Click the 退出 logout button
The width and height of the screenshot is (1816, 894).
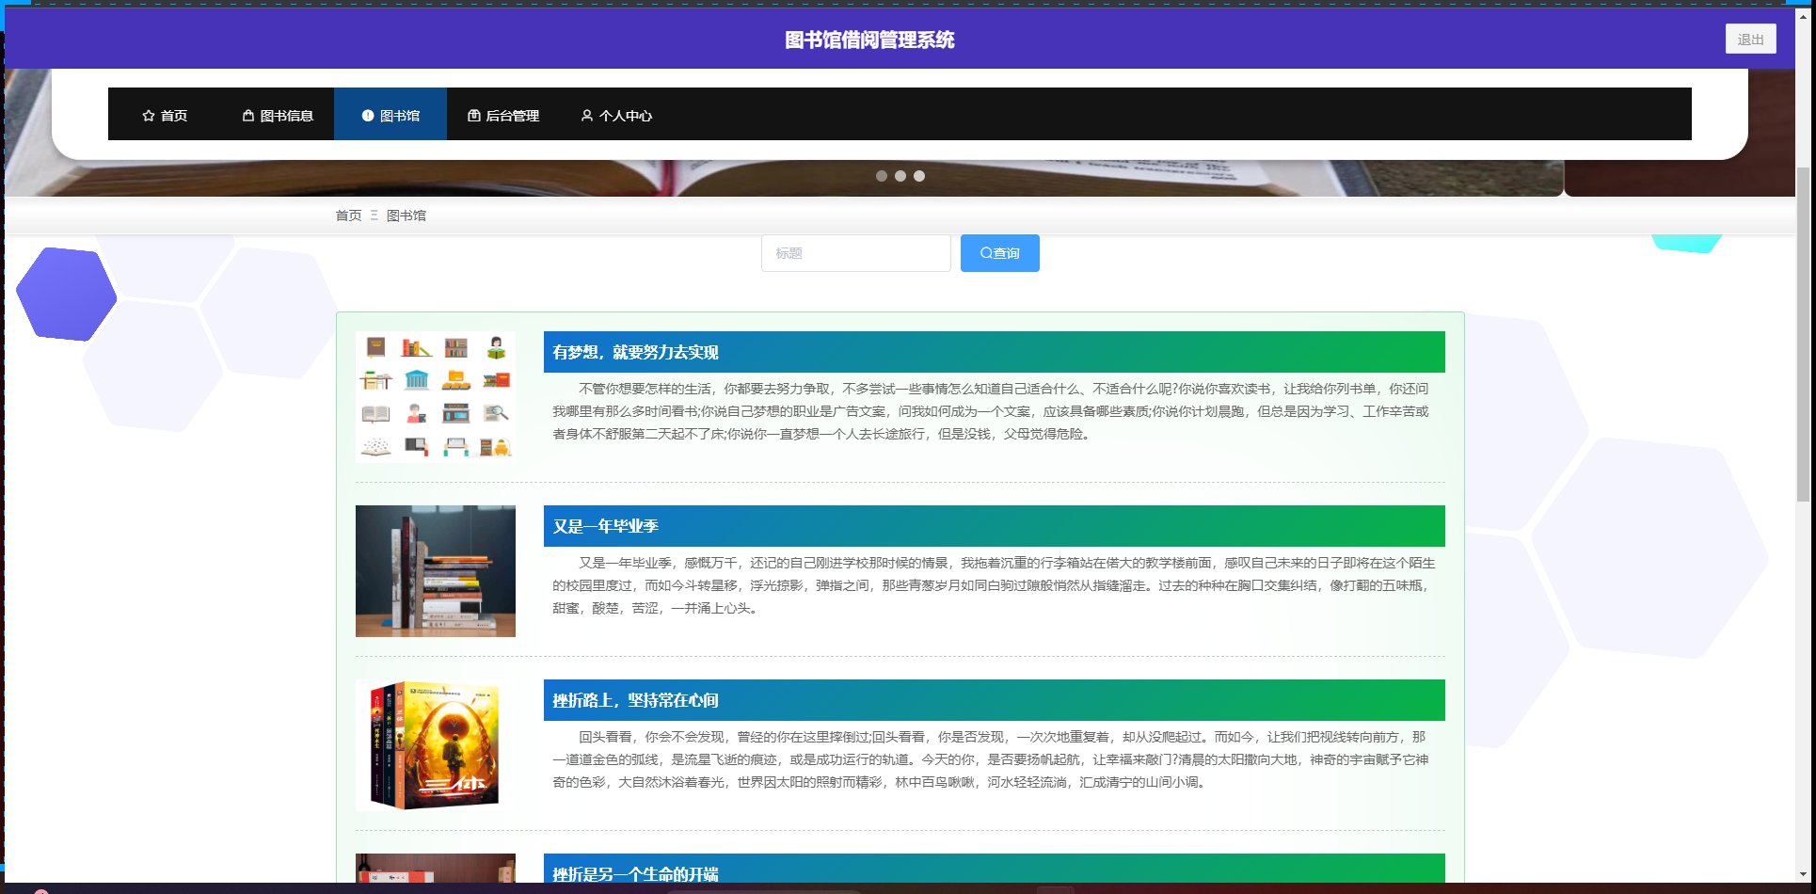coord(1750,40)
